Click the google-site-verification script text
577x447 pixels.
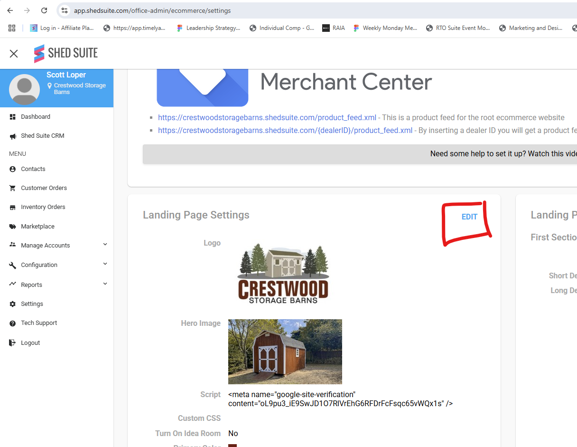[x=340, y=399]
